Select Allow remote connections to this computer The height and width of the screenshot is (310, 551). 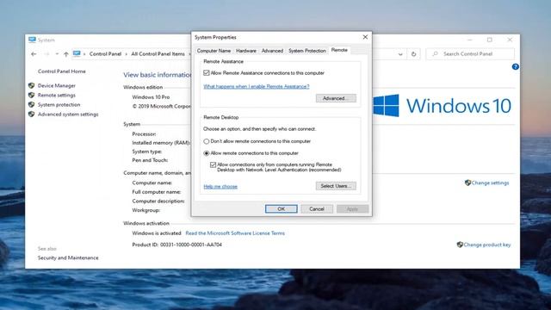(x=207, y=153)
